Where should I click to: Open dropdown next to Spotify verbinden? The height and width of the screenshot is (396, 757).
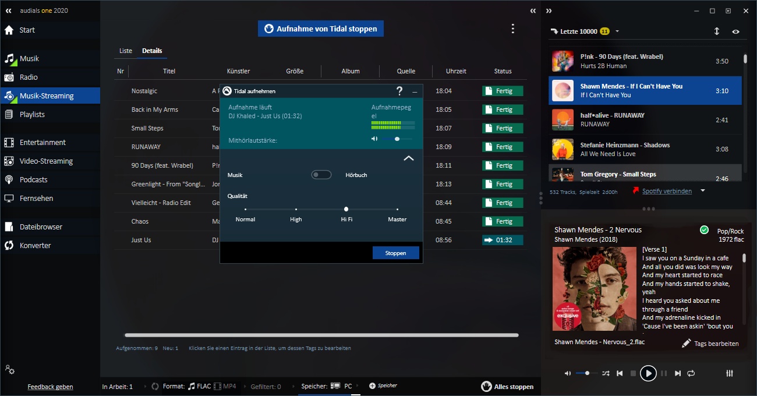coord(703,190)
